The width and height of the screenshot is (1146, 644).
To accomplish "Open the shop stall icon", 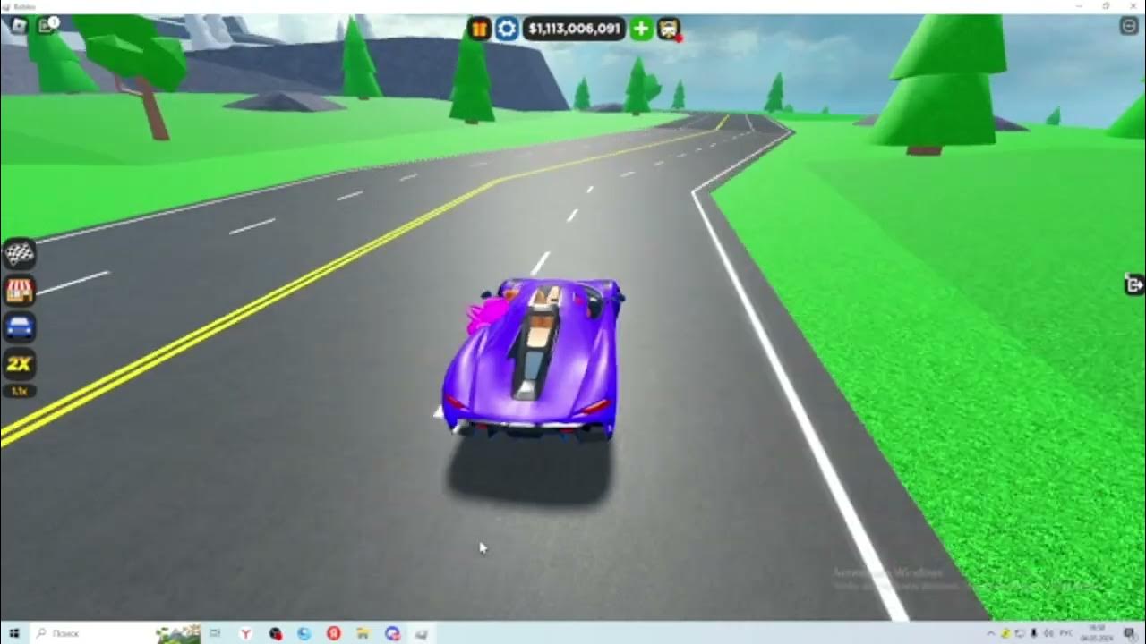I will [x=20, y=291].
